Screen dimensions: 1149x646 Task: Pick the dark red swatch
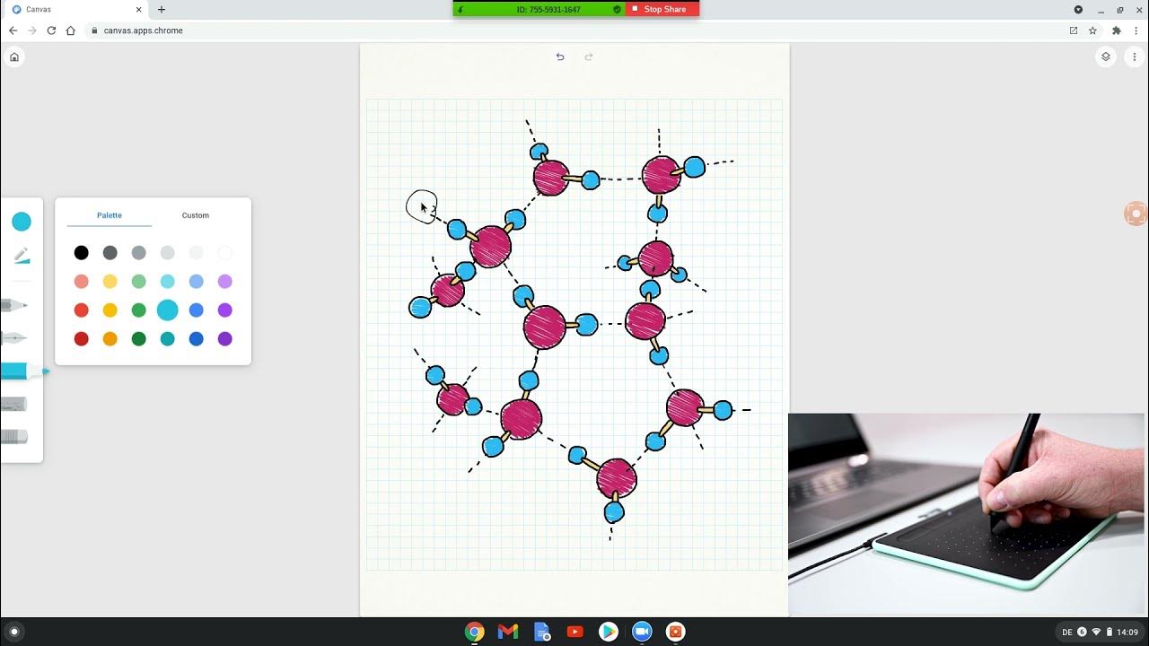click(x=82, y=339)
